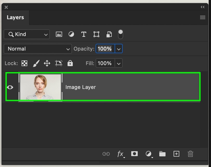Viewport: 211px width, 167px height.
Task: Hide the Image Layer visibility eye
Action: pos(10,87)
